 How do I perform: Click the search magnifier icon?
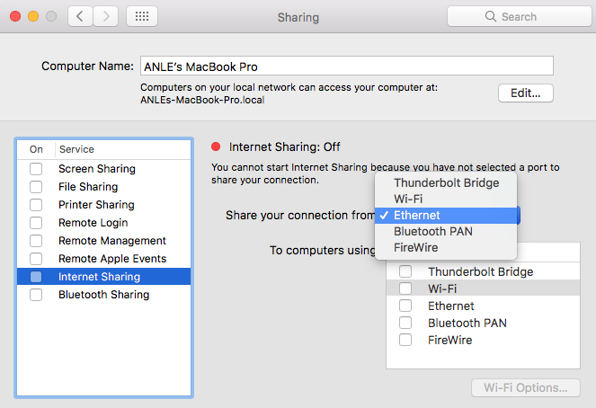point(491,16)
